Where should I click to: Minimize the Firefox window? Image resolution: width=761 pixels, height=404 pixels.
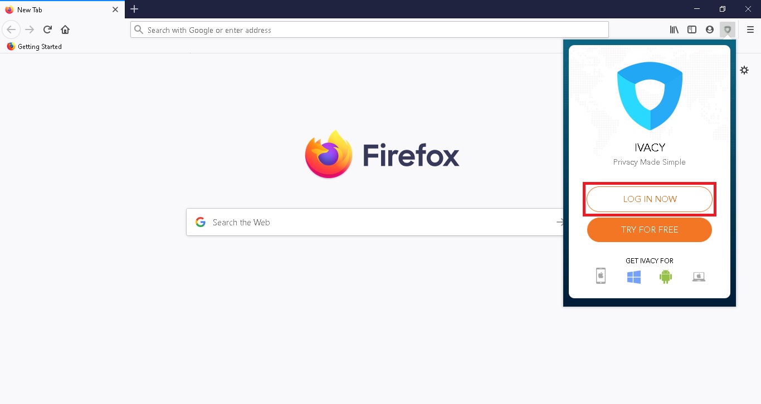tap(697, 9)
